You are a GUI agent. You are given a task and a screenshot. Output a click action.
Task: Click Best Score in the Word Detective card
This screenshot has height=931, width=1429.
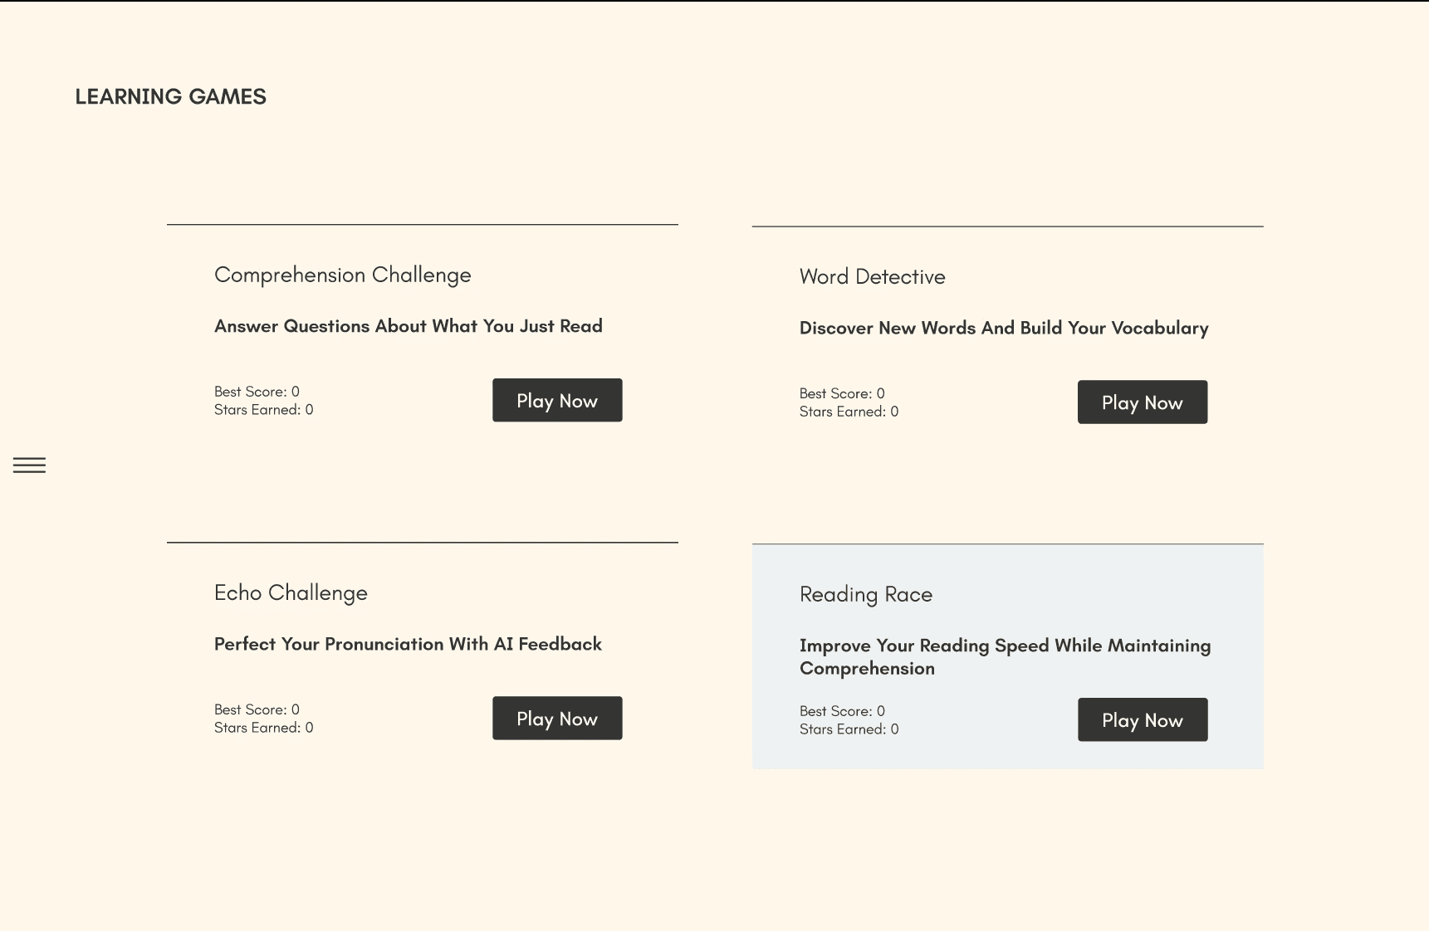pos(842,393)
